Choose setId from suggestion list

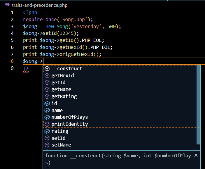tap(58, 138)
